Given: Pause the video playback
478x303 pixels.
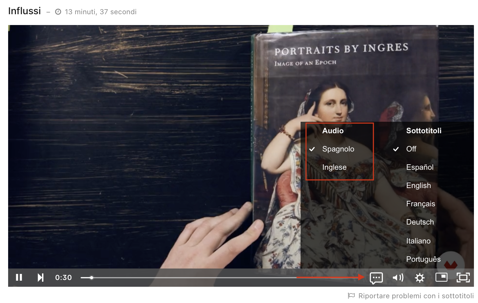Looking at the screenshot, I should pyautogui.click(x=19, y=278).
